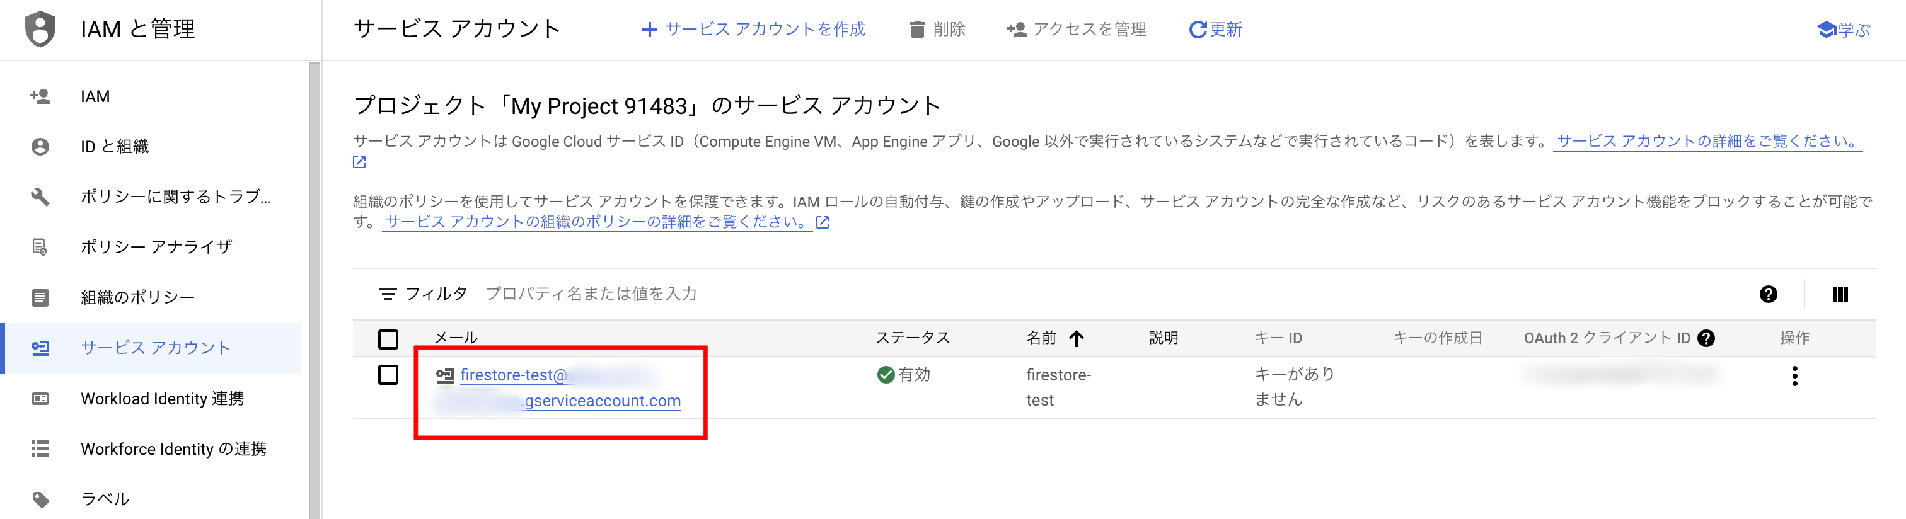Click the sidebar vertical scrollbar
The image size is (1906, 519).
click(315, 290)
